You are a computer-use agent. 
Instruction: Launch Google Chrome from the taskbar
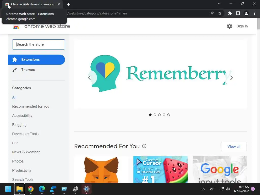tap(31, 189)
